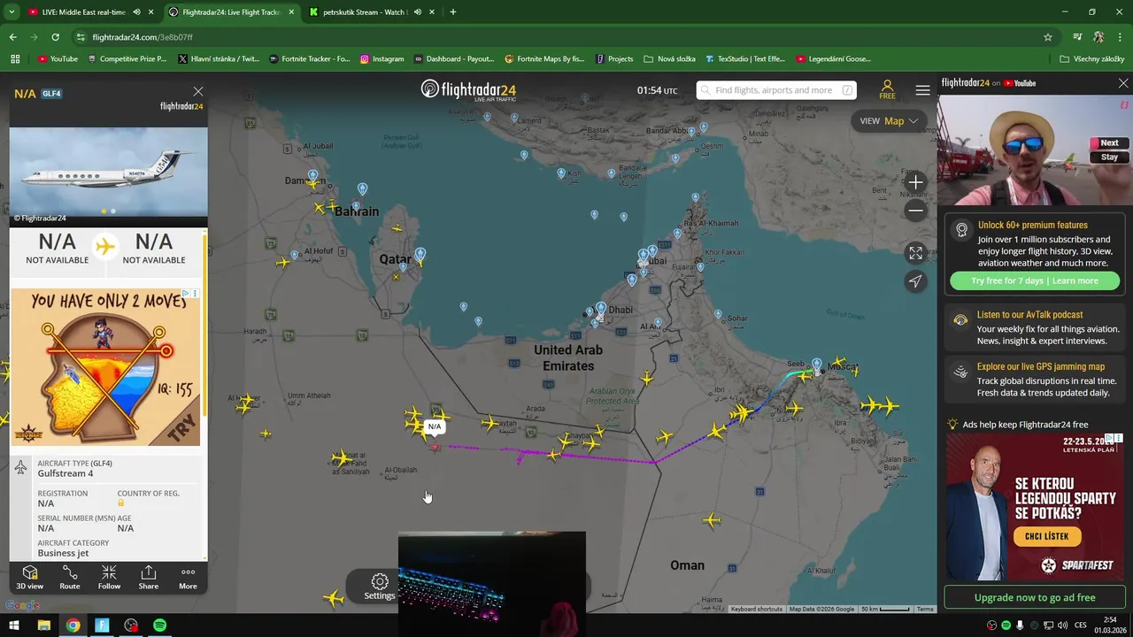Select the Muscat airport pin
1133x637 pixels.
[817, 364]
